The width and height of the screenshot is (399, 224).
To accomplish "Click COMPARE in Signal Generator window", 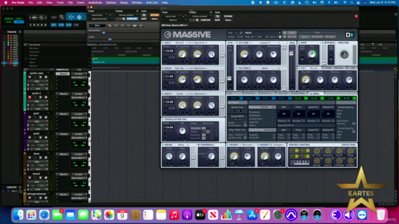I will pos(132,19).
